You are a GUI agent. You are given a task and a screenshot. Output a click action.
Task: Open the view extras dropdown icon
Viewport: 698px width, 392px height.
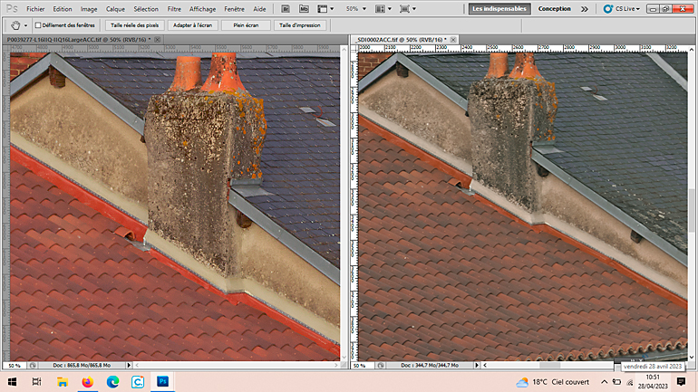[x=325, y=9]
